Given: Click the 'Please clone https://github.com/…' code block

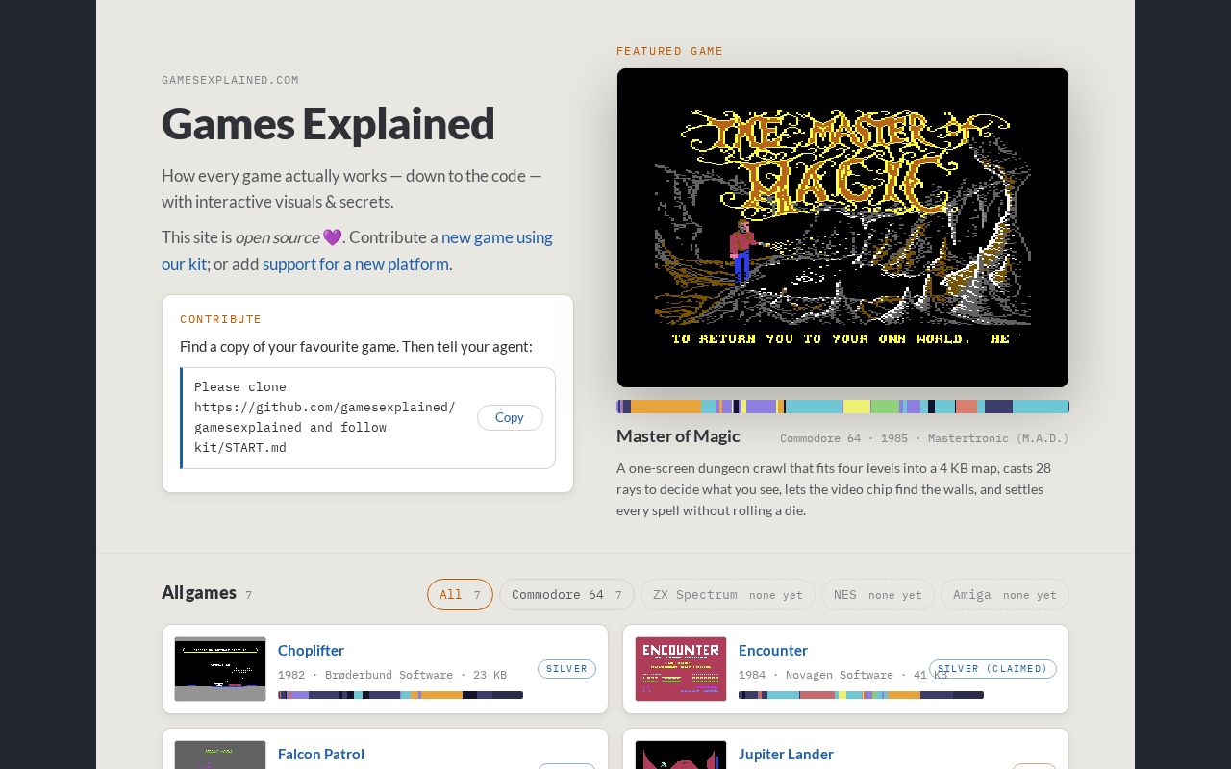Looking at the screenshot, I should [367, 418].
